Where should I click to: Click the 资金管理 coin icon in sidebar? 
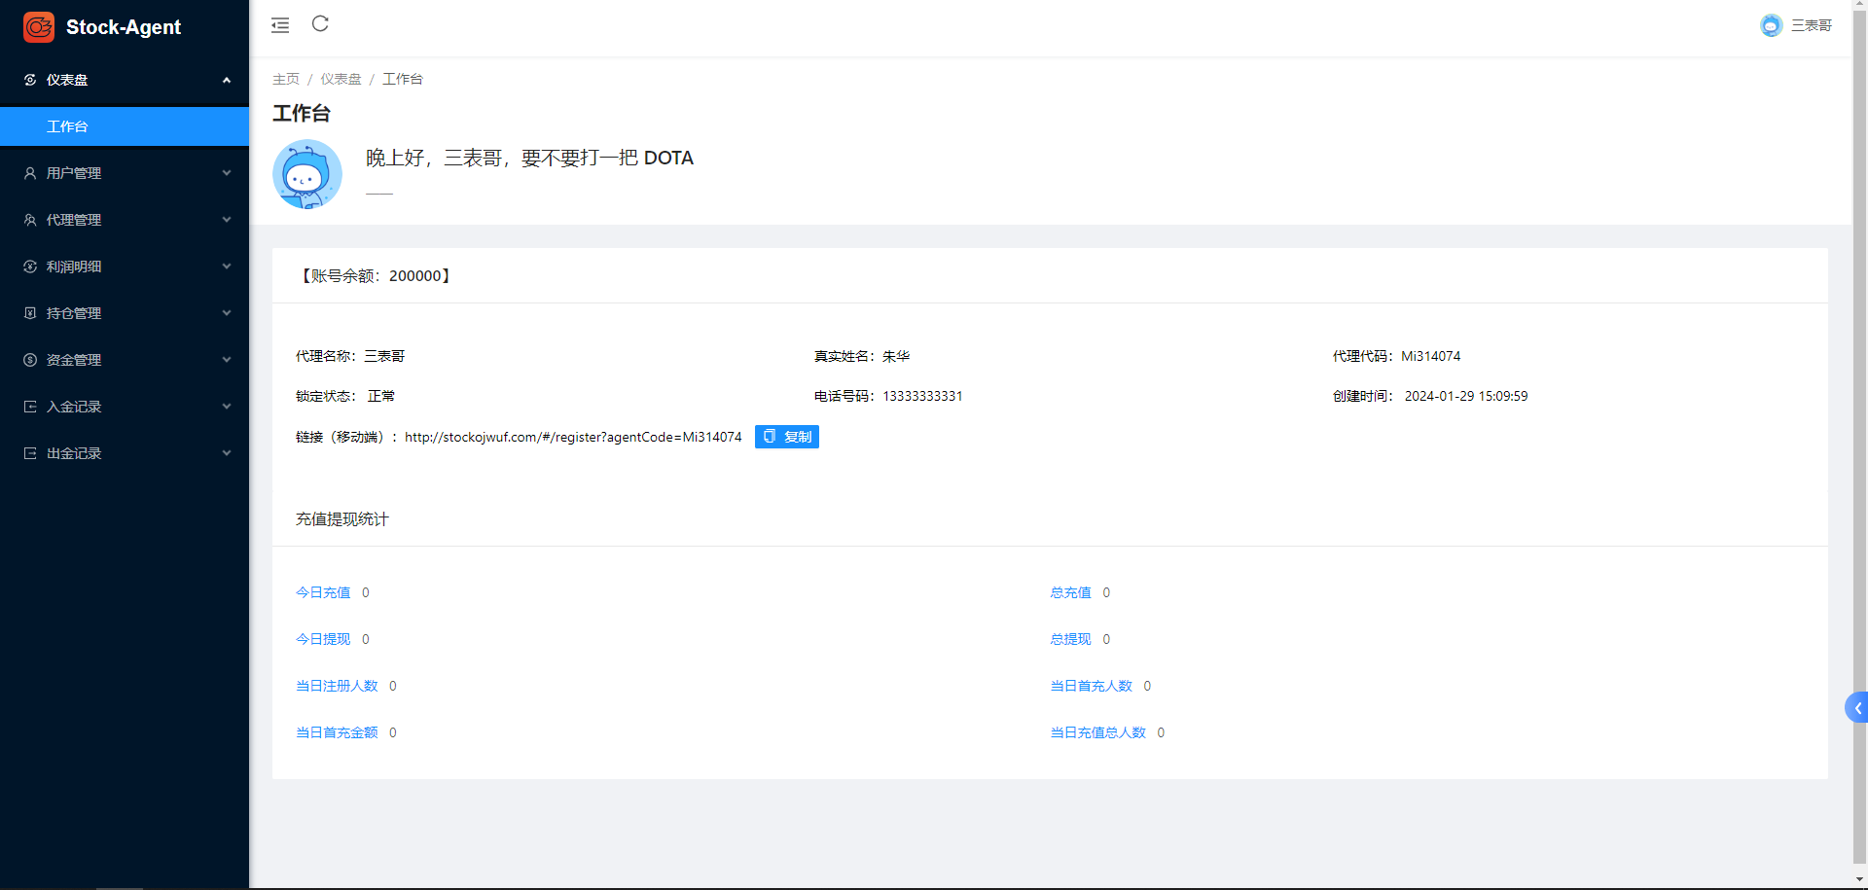click(30, 360)
